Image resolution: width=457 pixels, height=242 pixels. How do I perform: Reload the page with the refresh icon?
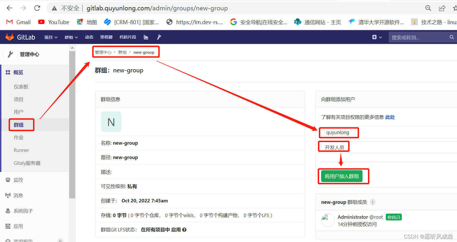pyautogui.click(x=37, y=8)
